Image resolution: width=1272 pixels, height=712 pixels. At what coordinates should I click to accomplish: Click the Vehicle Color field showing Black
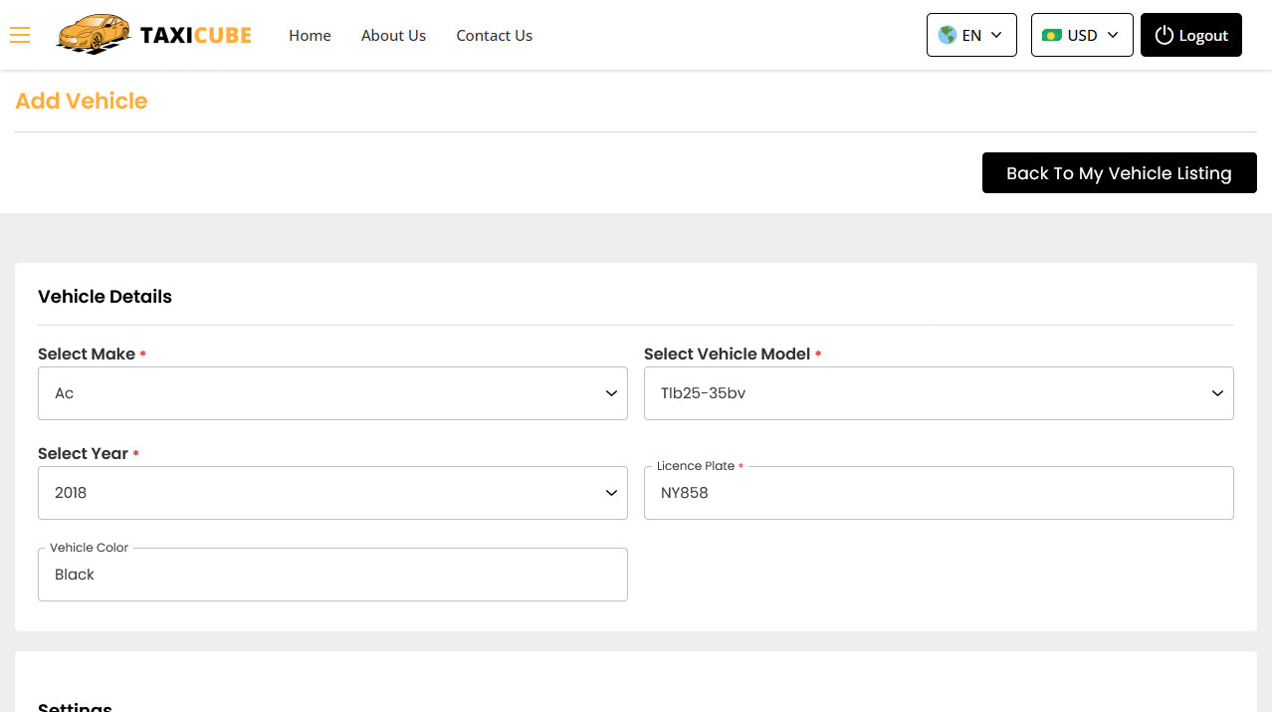[x=332, y=574]
